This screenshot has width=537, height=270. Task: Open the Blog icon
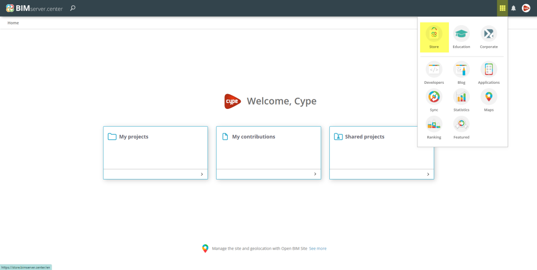[x=461, y=70]
